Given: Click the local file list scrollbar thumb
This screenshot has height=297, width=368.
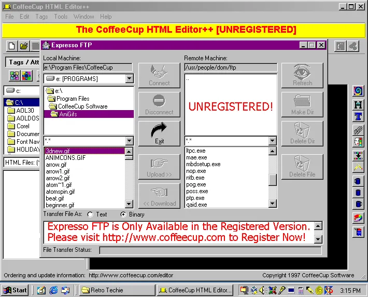Looking at the screenshot, I should [x=129, y=157].
